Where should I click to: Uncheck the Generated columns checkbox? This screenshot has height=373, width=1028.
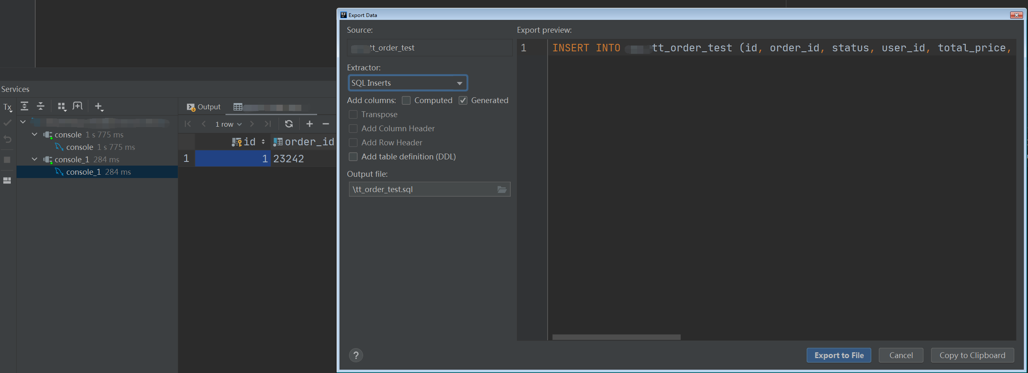click(x=463, y=101)
